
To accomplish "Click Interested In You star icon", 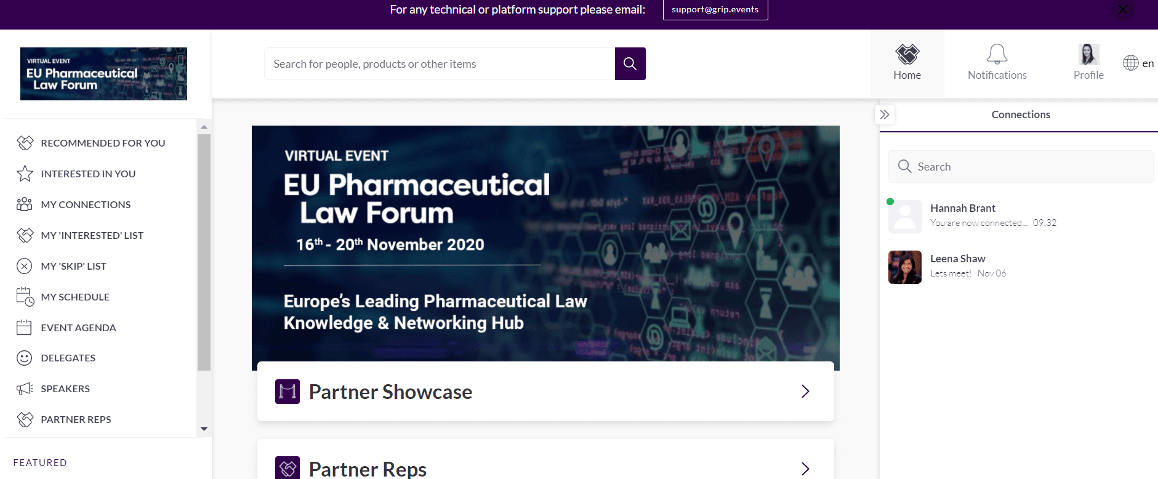I will click(25, 174).
